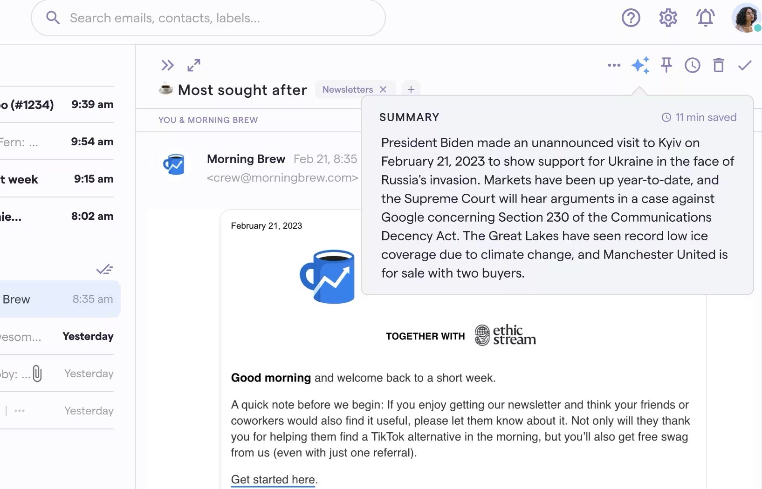The width and height of the screenshot is (762, 489).
Task: Pin this email conversation
Action: click(666, 65)
